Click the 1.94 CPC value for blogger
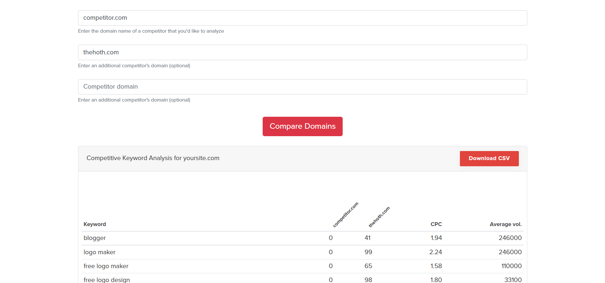Screen dimensions: 605x283 point(436,238)
